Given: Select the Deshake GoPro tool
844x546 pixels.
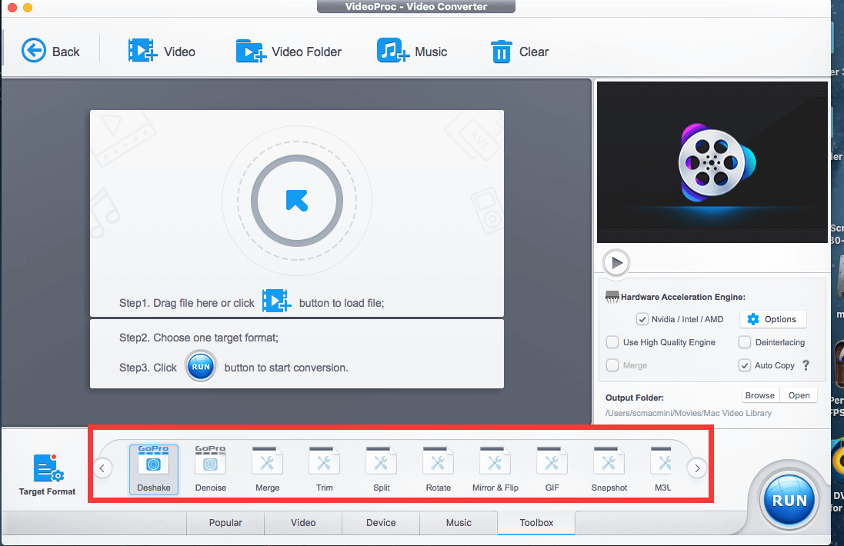Looking at the screenshot, I should click(x=153, y=468).
